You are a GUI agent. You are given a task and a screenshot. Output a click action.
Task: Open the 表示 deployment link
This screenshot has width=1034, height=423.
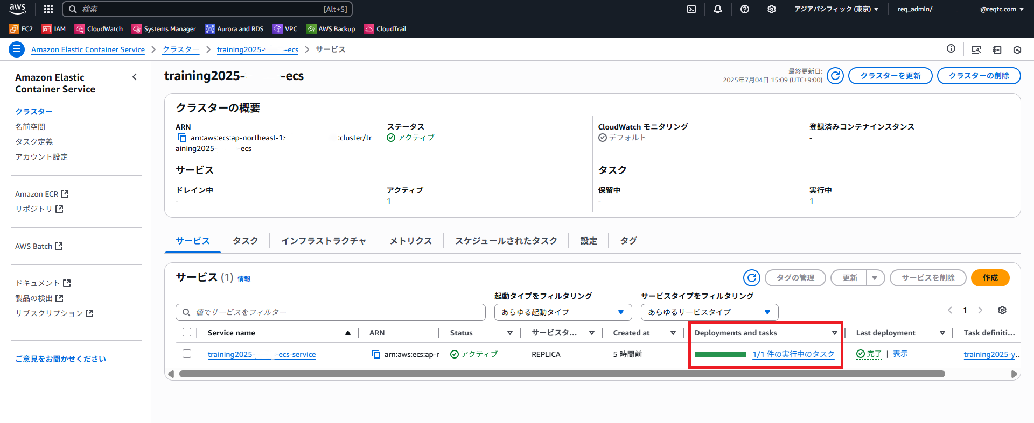pos(900,354)
